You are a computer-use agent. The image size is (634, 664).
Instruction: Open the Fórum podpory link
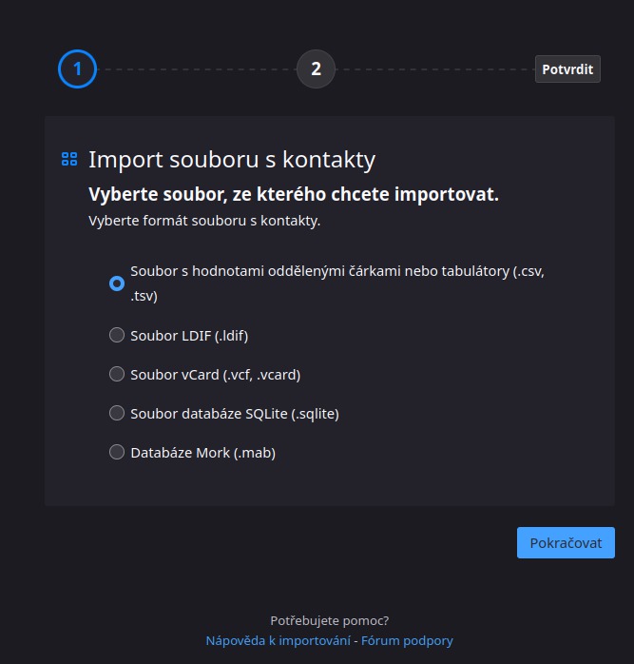tap(407, 641)
